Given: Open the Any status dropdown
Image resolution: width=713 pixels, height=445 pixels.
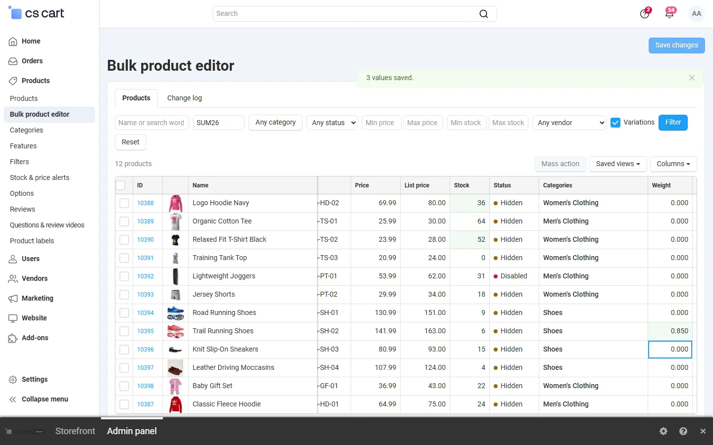Looking at the screenshot, I should point(333,123).
